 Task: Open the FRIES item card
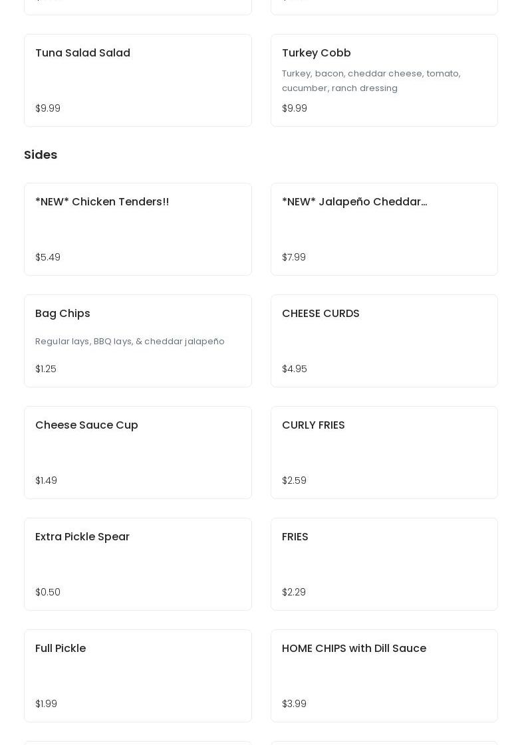tap(384, 564)
